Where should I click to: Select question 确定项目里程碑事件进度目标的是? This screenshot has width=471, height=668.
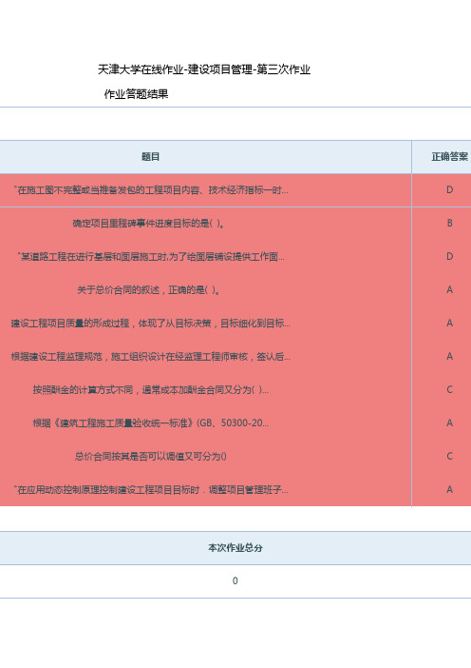click(x=148, y=224)
